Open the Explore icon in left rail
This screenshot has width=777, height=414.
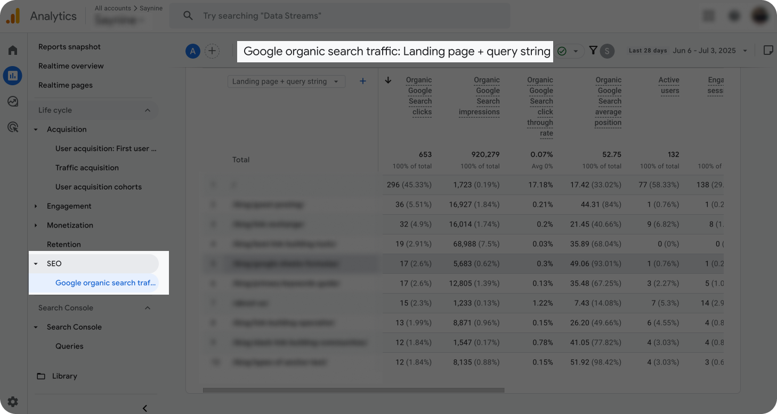pyautogui.click(x=13, y=101)
